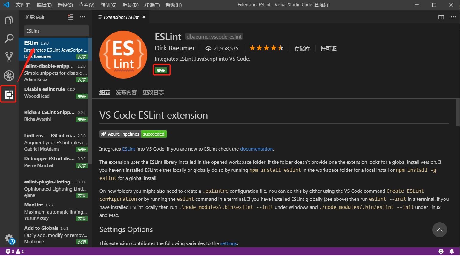
Task: Install eslint-disable-snippets extension
Action: (x=82, y=80)
